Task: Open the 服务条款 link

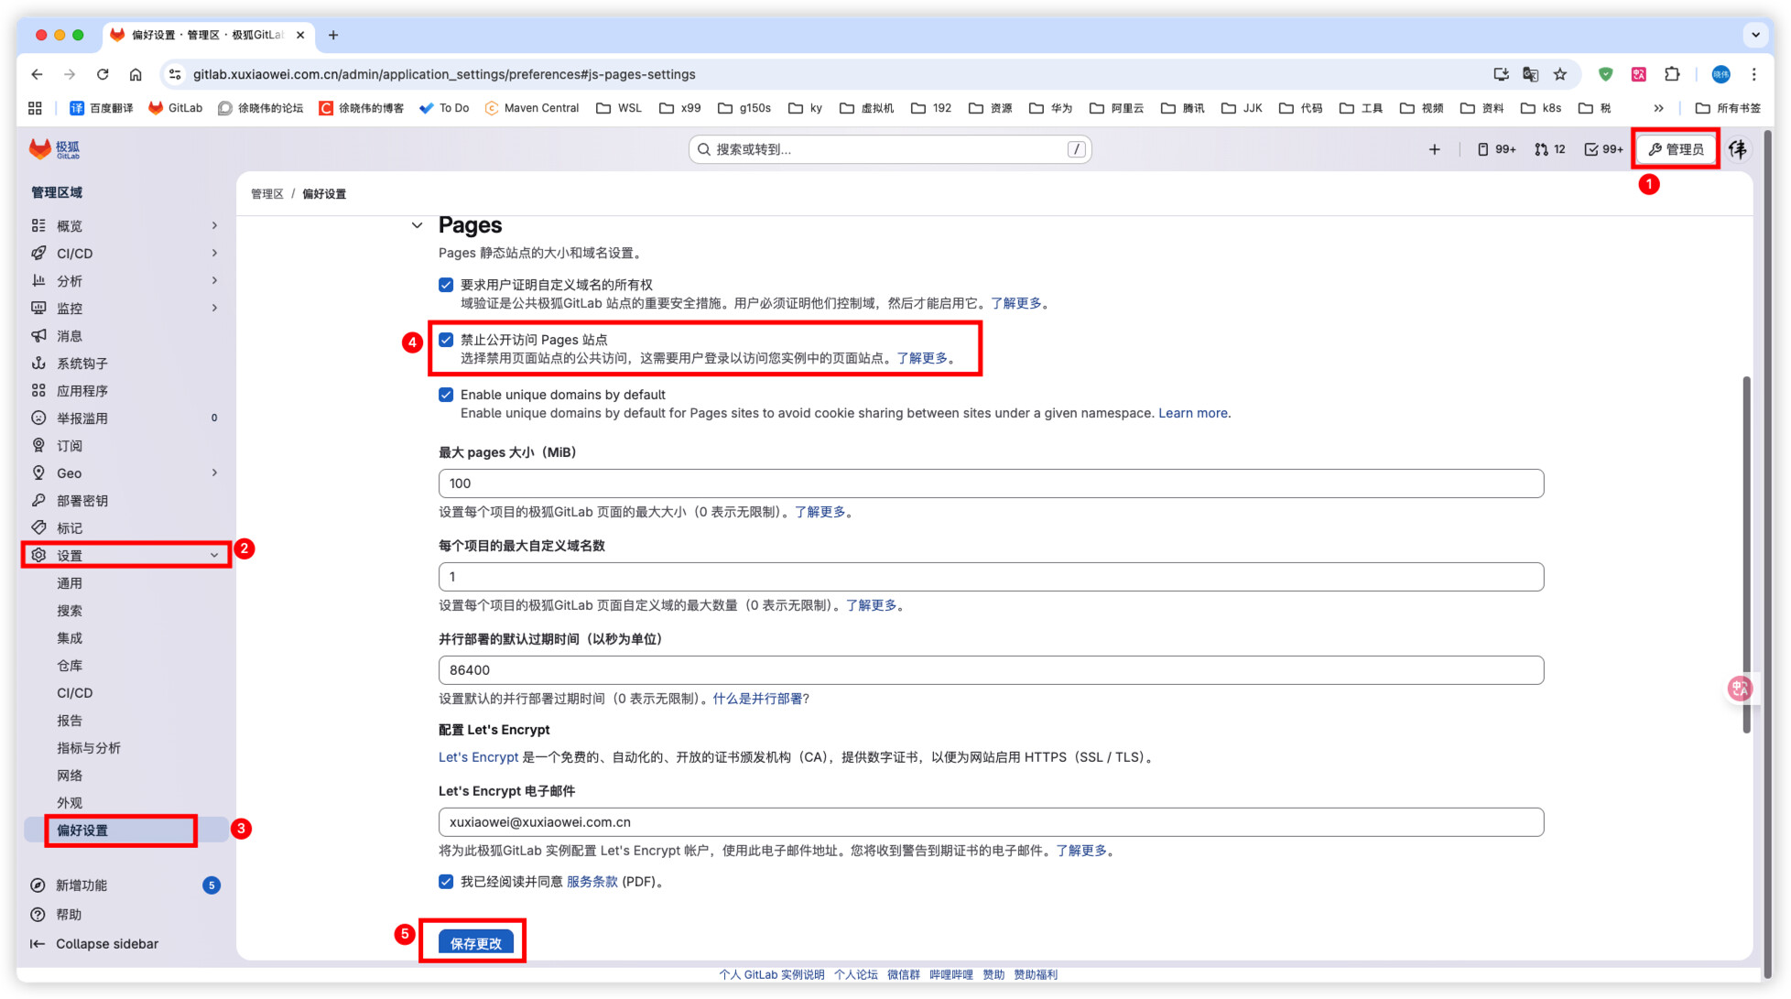Action: pos(592,882)
